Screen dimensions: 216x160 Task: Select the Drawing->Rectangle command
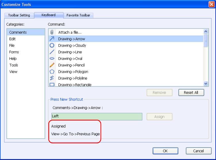coord(126,84)
